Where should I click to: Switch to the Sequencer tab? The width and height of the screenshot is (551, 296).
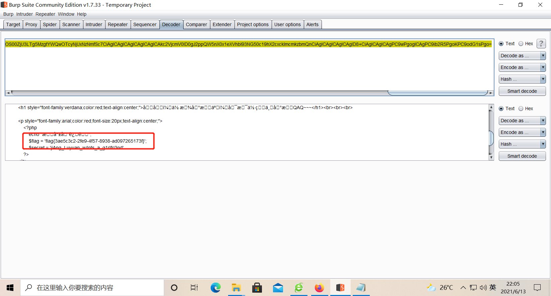[145, 24]
